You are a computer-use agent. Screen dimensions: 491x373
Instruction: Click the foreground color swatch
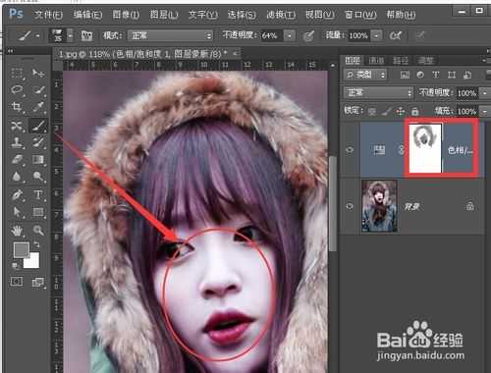[21, 249]
